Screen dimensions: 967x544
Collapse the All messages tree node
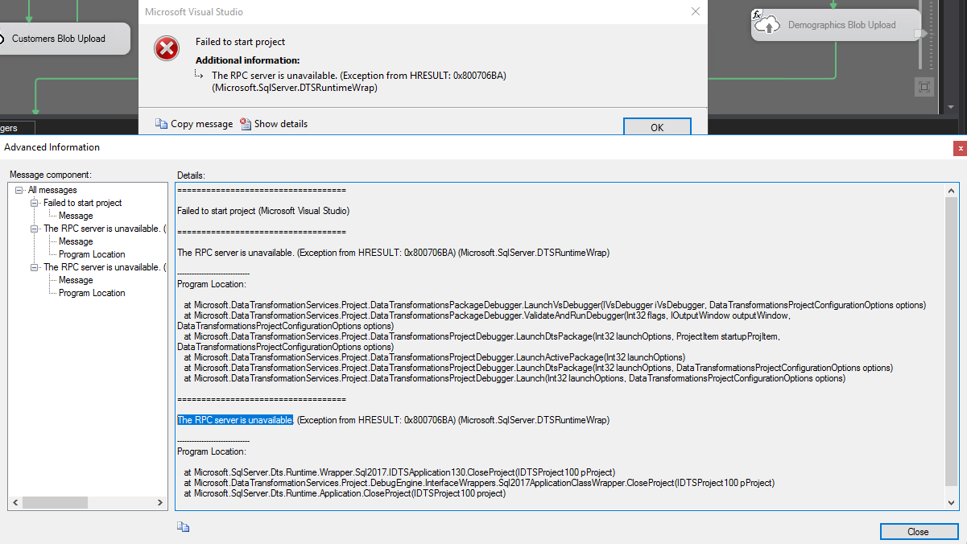click(19, 190)
